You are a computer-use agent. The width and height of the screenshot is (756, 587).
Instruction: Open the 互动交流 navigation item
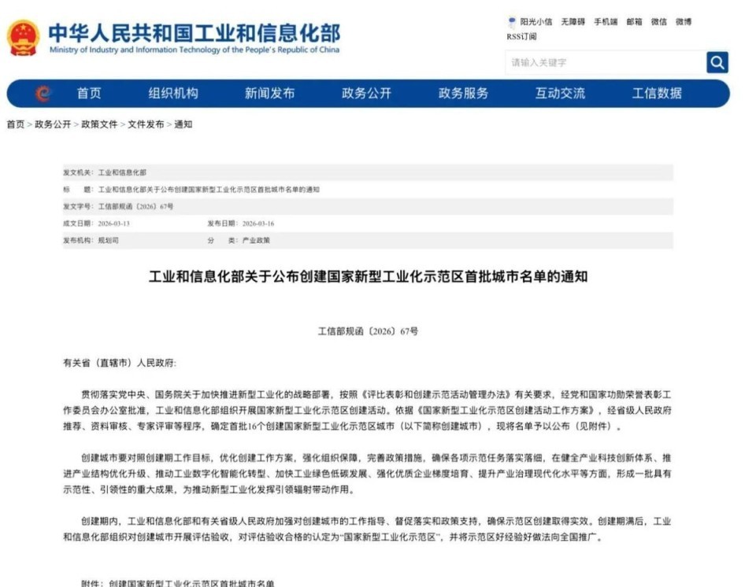560,93
